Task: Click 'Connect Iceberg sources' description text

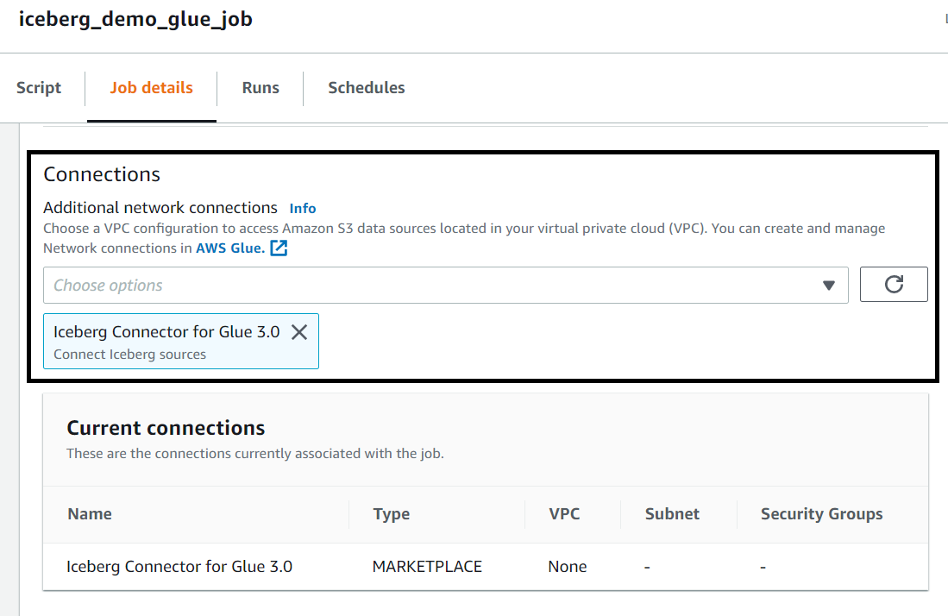Action: [x=130, y=355]
